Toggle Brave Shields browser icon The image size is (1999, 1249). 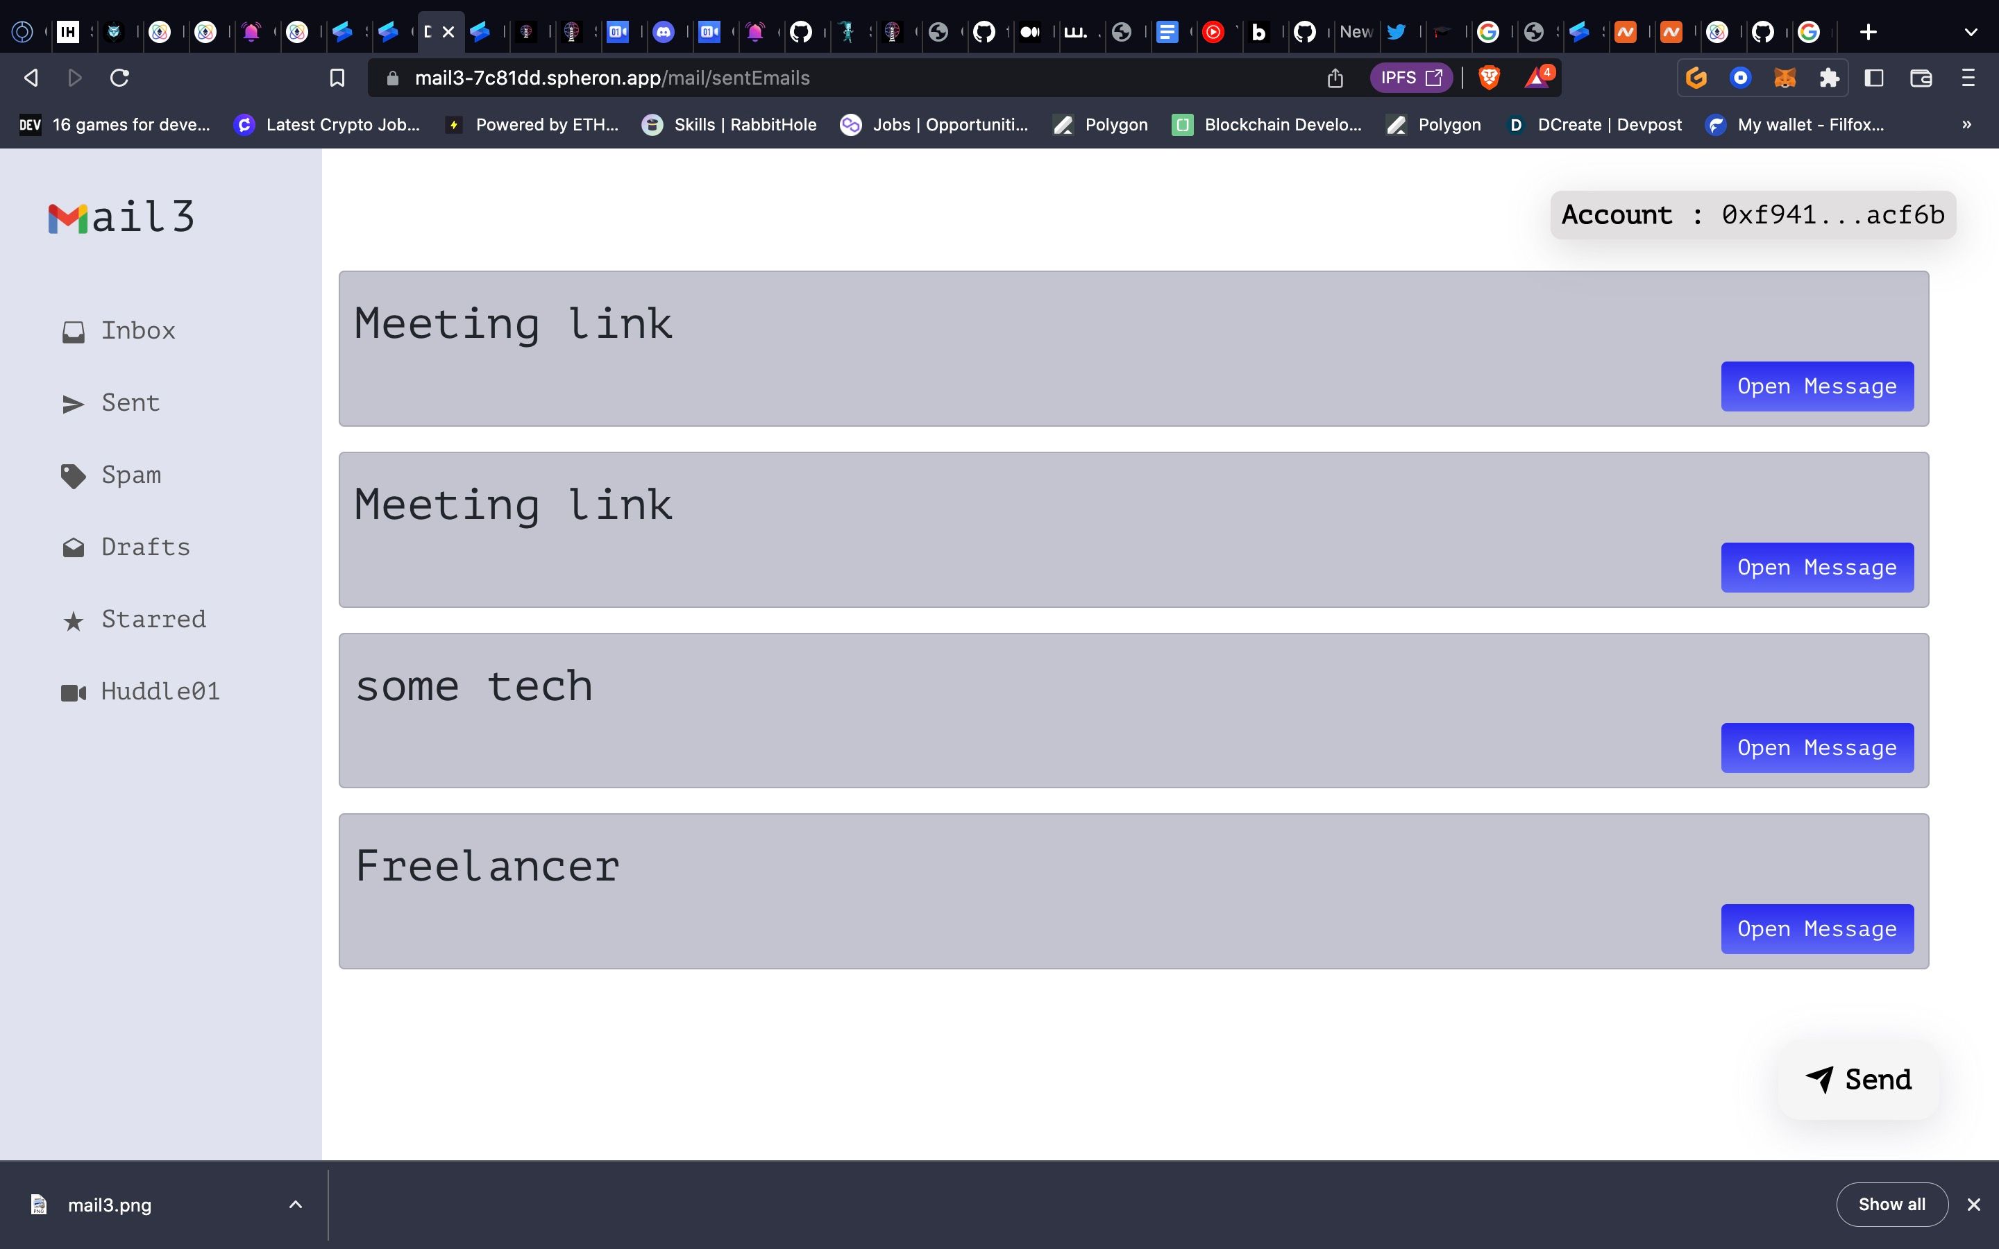[1491, 78]
